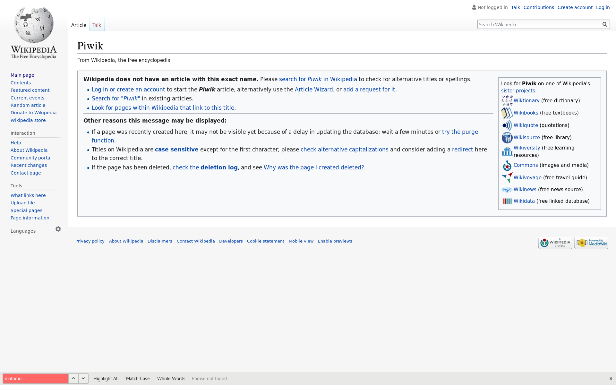Click the Wikimedia project badge

pyautogui.click(x=555, y=243)
